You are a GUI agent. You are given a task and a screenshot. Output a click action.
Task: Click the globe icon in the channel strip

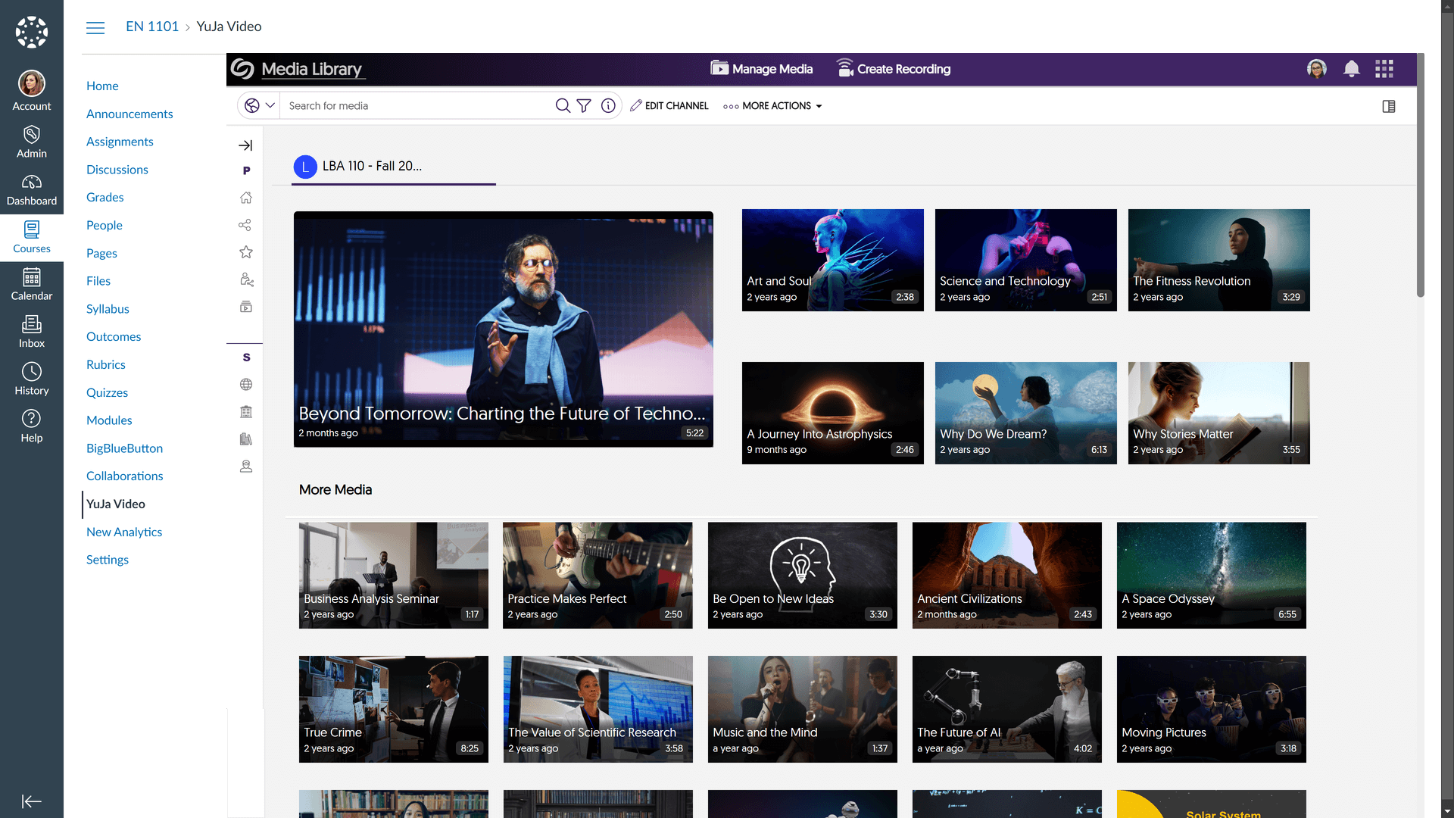245,384
